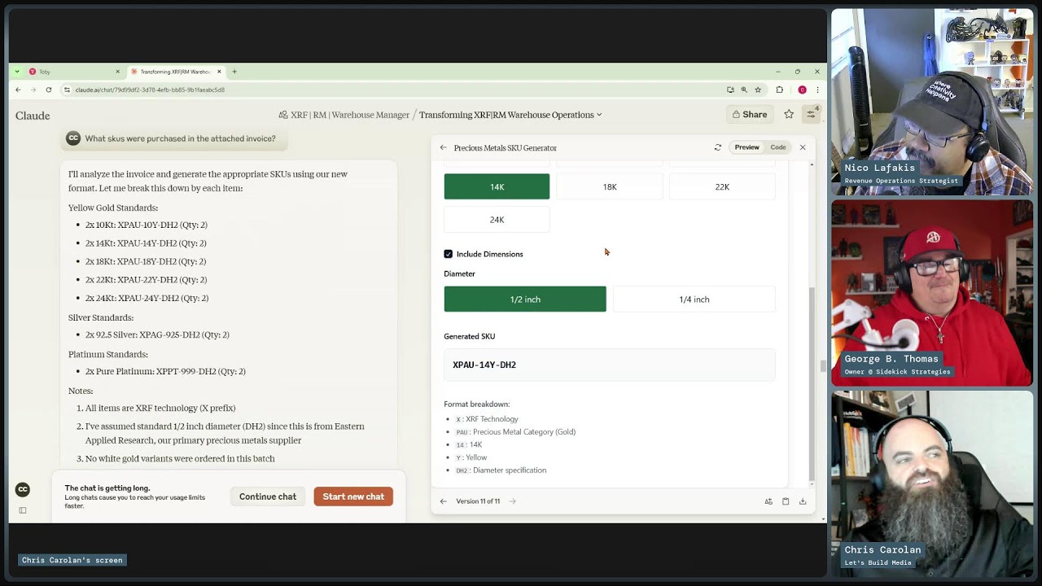Open the remix shapes icon in artifact footer
The height and width of the screenshot is (586, 1042).
point(768,501)
